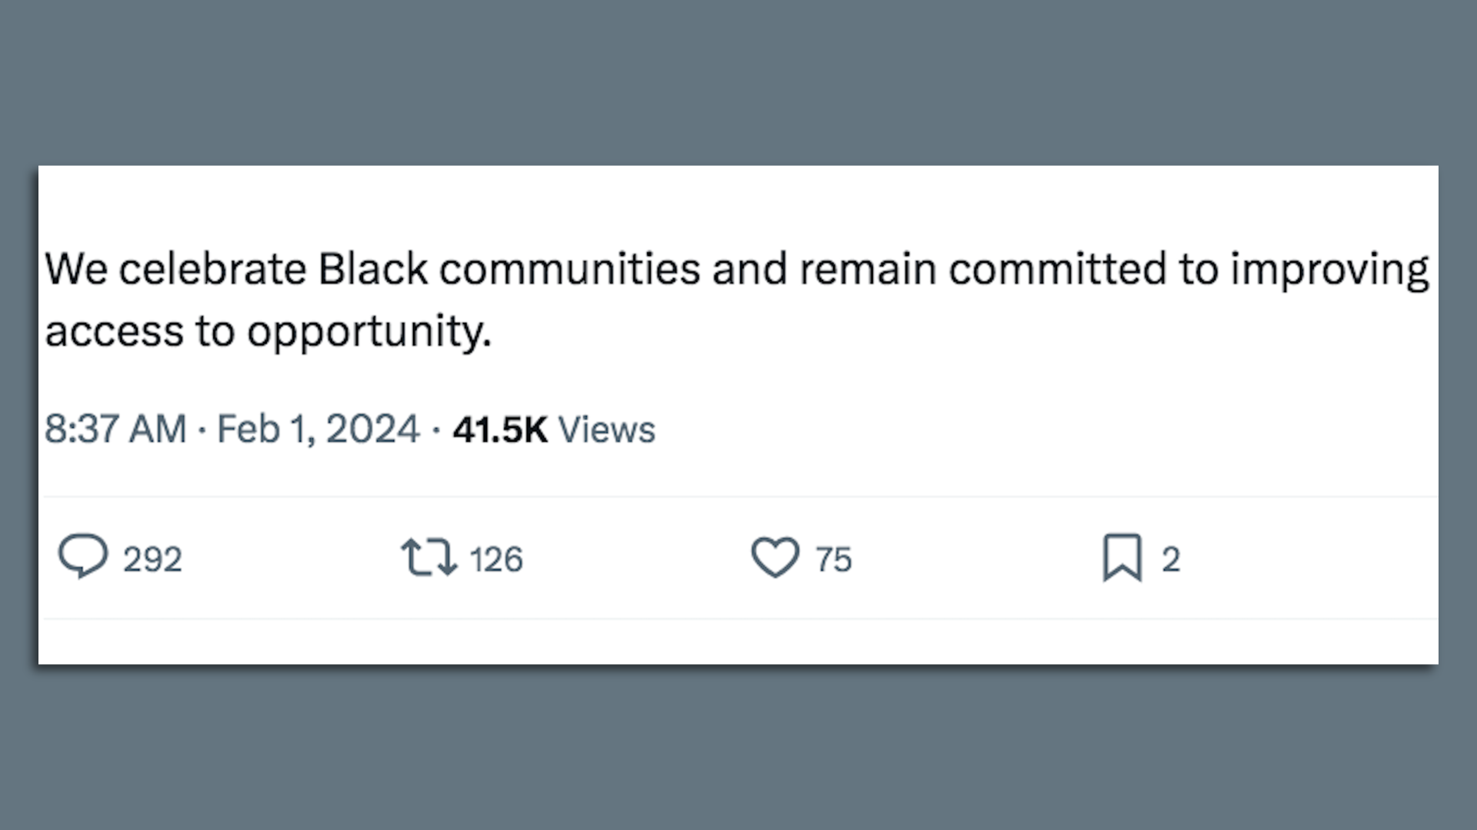Expand the list of 292 replies
Viewport: 1477px width, 830px height.
tap(152, 559)
